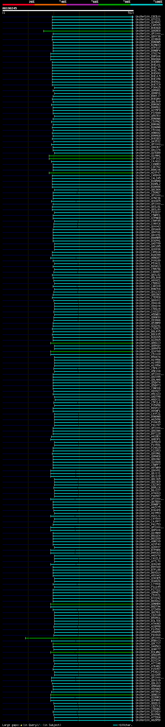
Task: Click the orange ~40% identity legend segment
Action: pos(51,5)
